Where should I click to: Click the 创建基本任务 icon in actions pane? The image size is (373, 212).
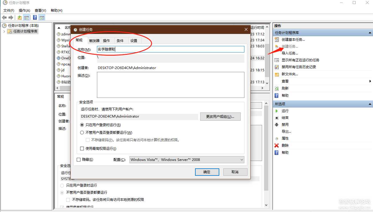point(277,40)
